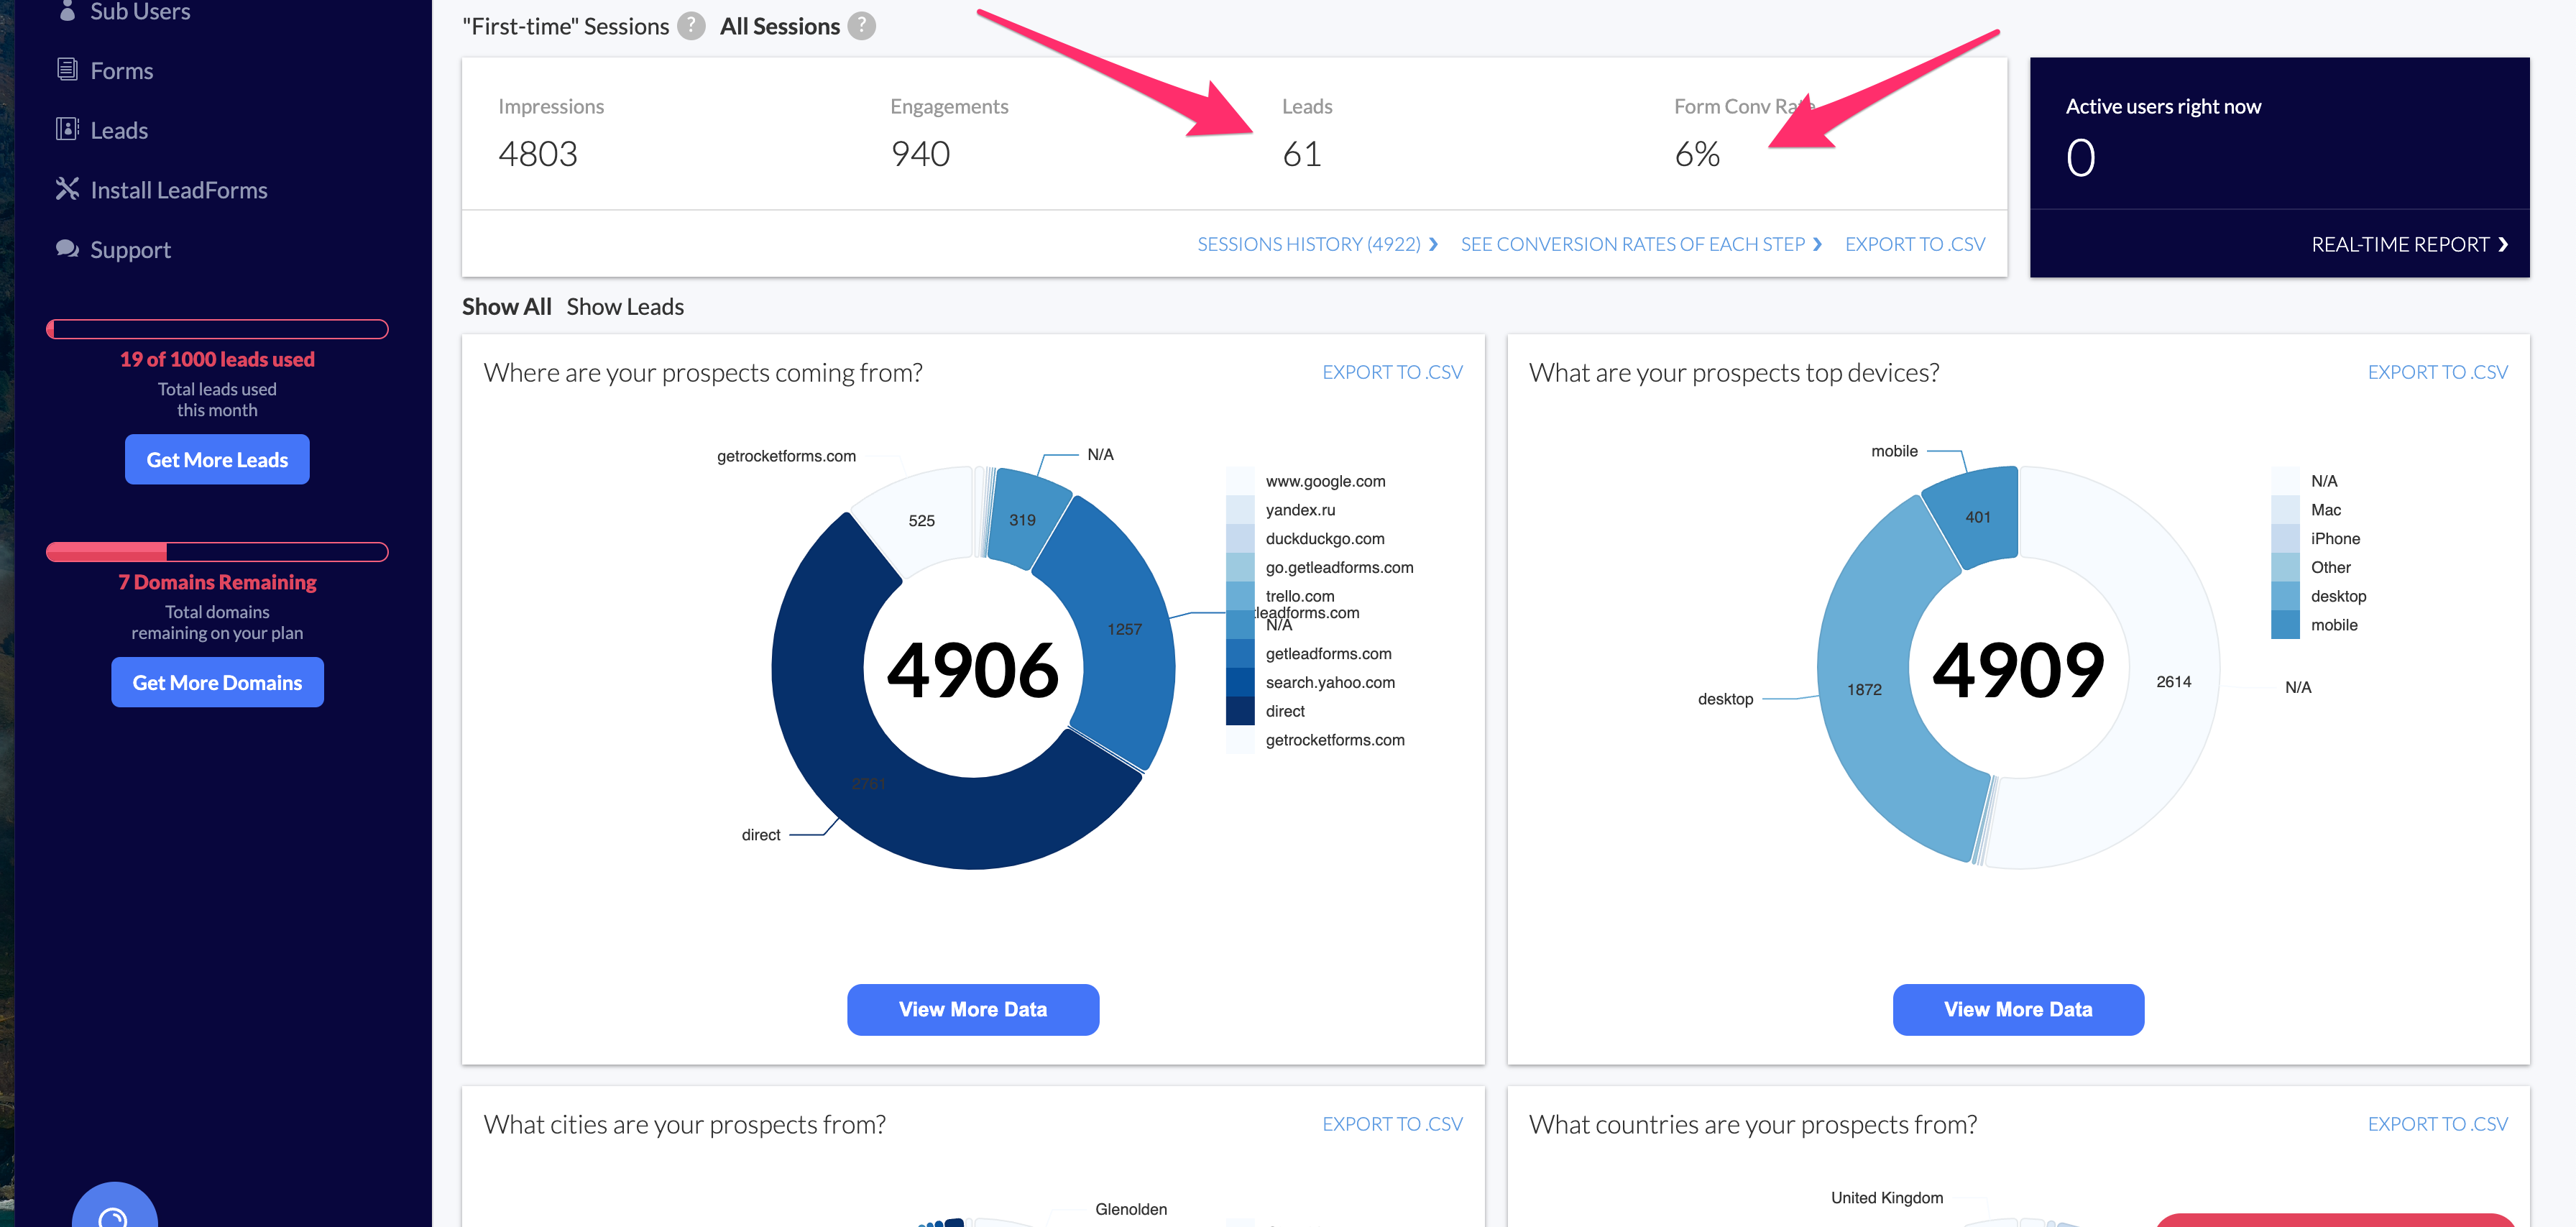This screenshot has width=2576, height=1227.
Task: Switch to "First-time" Sessions tab
Action: [x=565, y=26]
